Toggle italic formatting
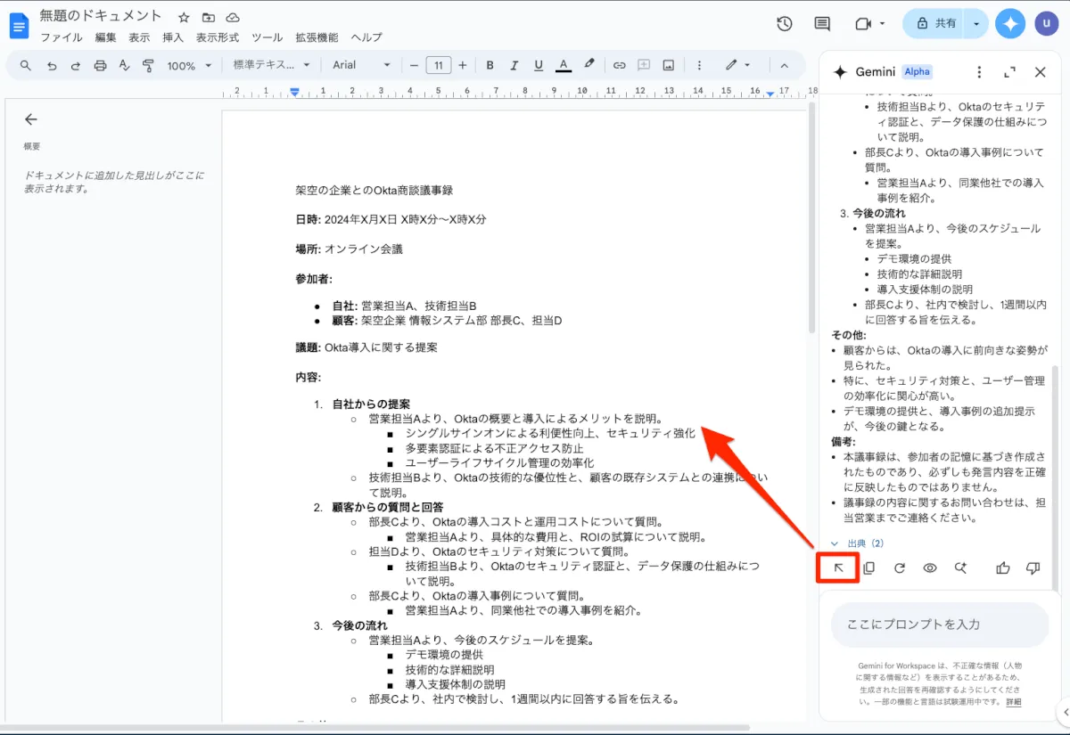 pos(514,65)
